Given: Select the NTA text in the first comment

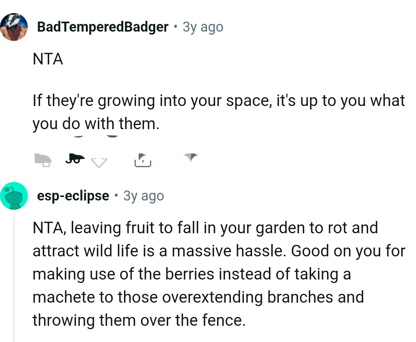Looking at the screenshot, I should (47, 59).
